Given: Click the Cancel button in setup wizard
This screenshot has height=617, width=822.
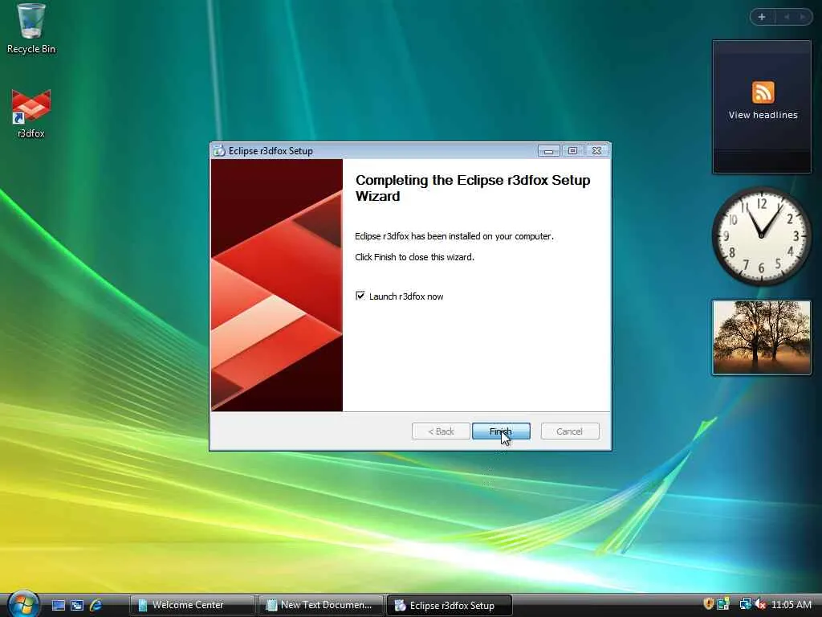Looking at the screenshot, I should [569, 431].
